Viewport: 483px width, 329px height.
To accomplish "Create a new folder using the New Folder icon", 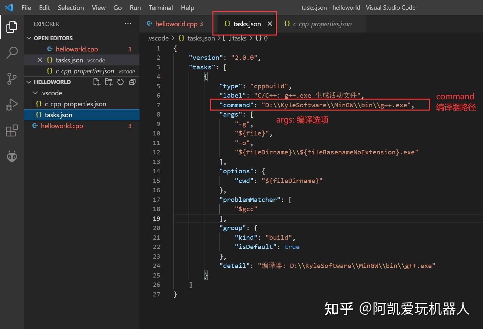I will coord(109,82).
